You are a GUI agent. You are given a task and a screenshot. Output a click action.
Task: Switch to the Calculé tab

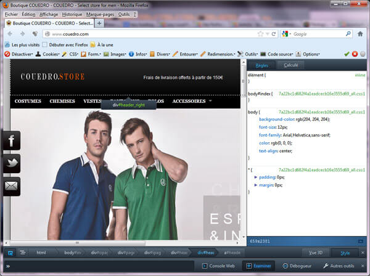[290, 65]
